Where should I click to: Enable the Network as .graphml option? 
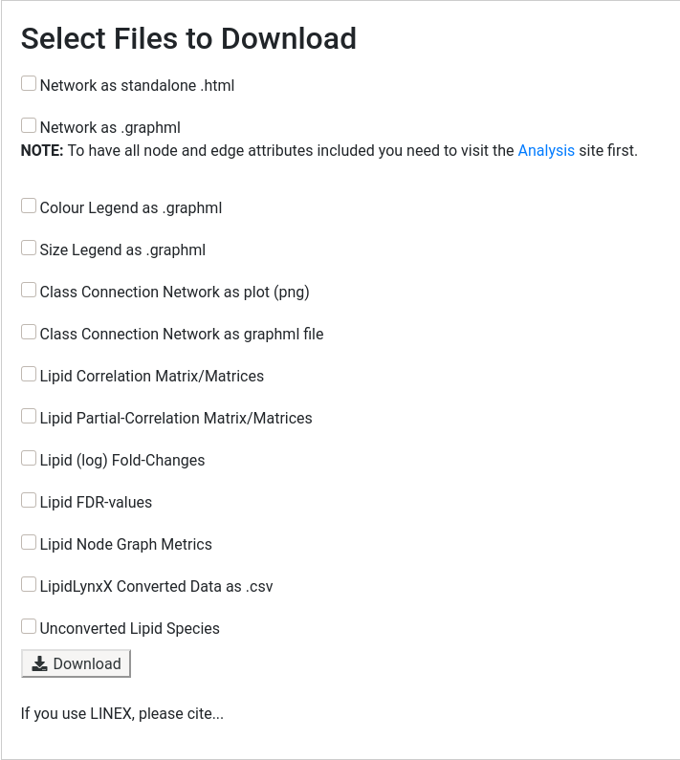[29, 125]
